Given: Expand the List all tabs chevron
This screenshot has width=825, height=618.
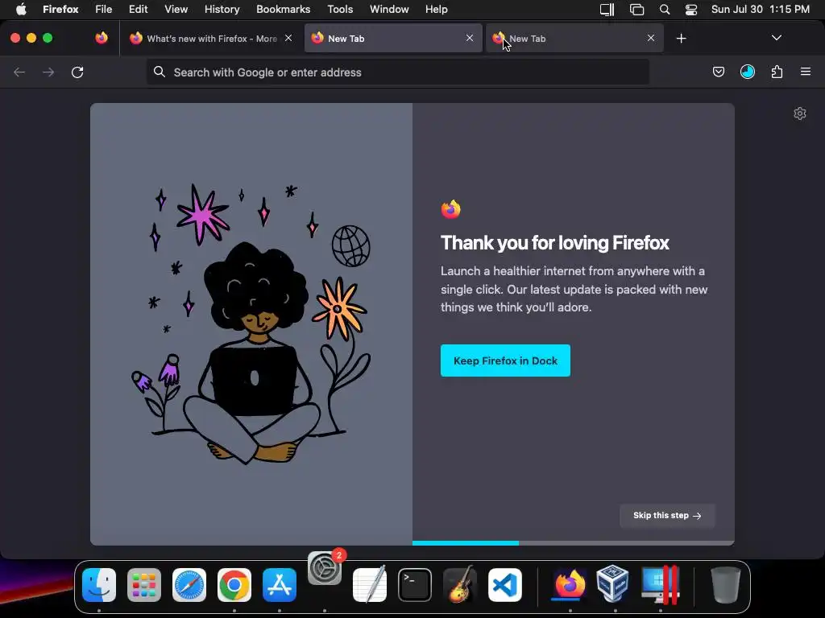Looking at the screenshot, I should [x=776, y=38].
